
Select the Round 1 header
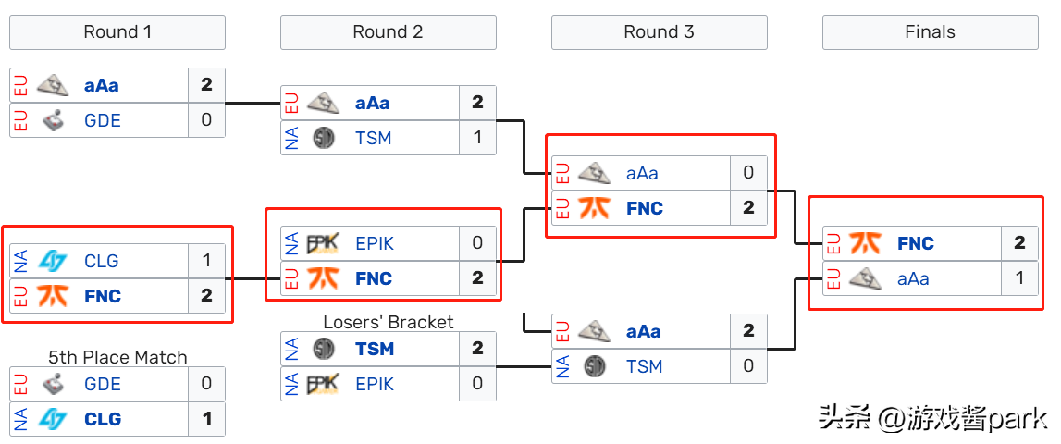click(117, 31)
